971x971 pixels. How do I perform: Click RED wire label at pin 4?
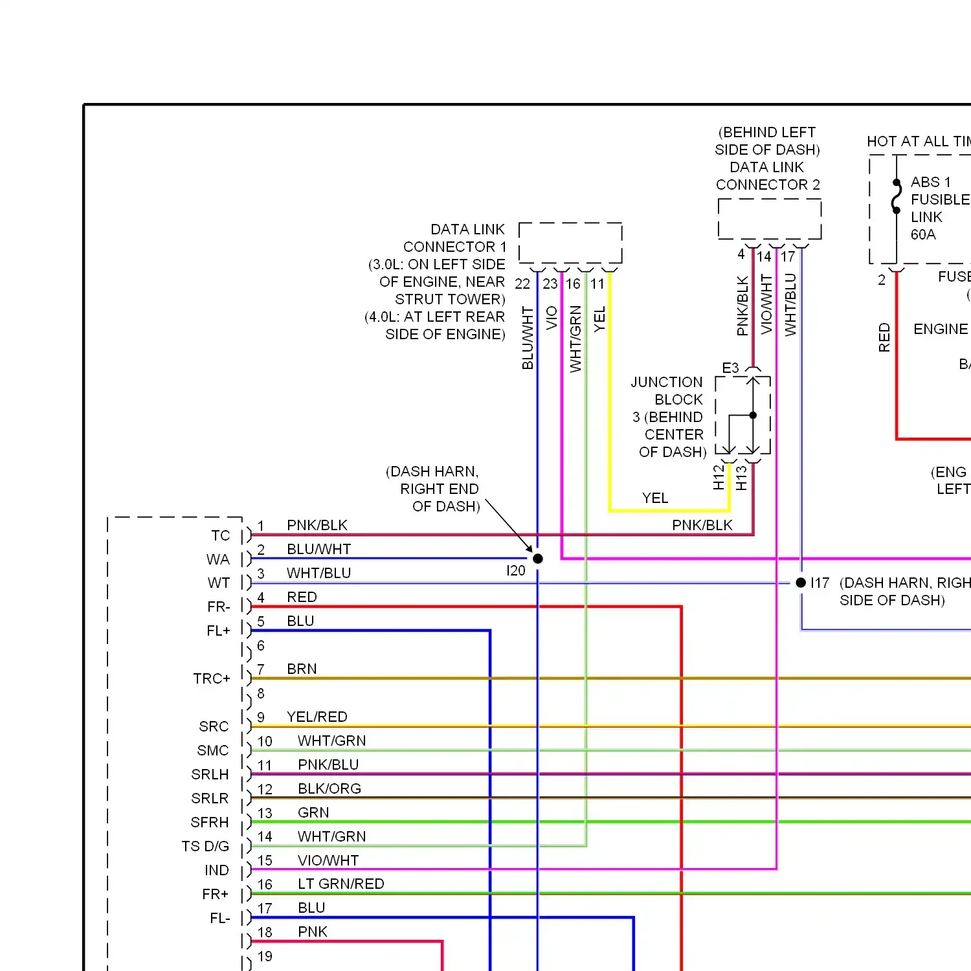click(302, 597)
